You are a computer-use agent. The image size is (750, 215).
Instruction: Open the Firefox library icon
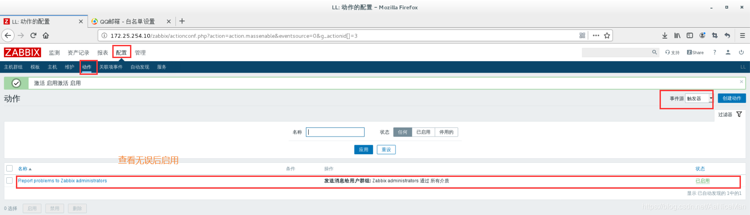(677, 35)
